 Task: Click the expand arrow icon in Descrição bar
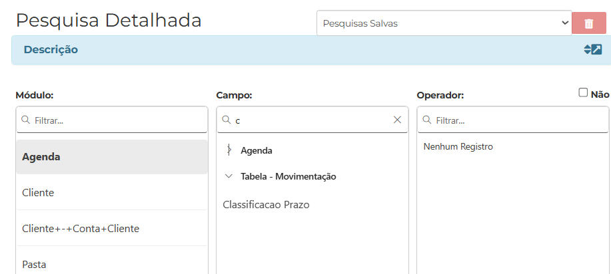tap(596, 49)
